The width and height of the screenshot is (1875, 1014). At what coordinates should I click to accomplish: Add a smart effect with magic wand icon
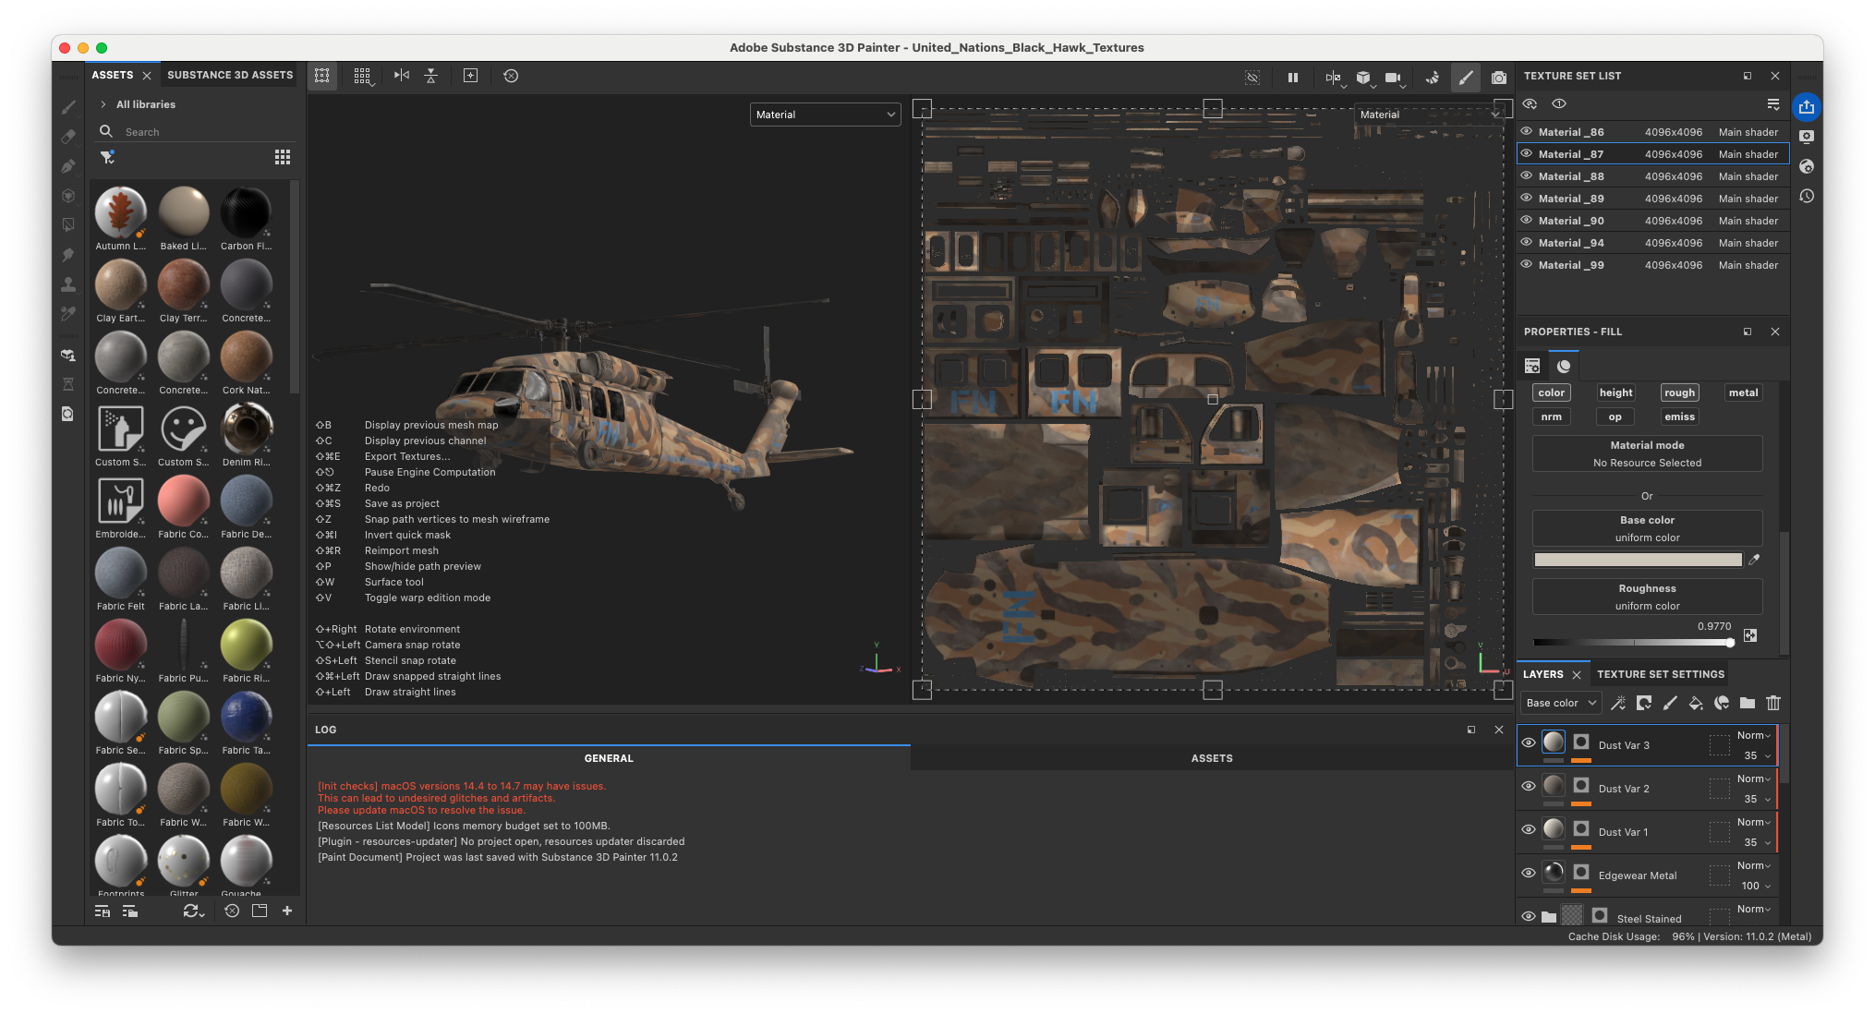tap(1618, 703)
